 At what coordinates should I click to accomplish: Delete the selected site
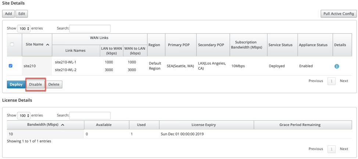[x=54, y=84]
